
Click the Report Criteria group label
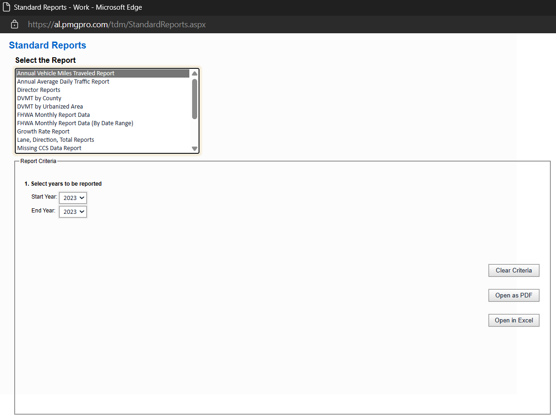coord(38,161)
